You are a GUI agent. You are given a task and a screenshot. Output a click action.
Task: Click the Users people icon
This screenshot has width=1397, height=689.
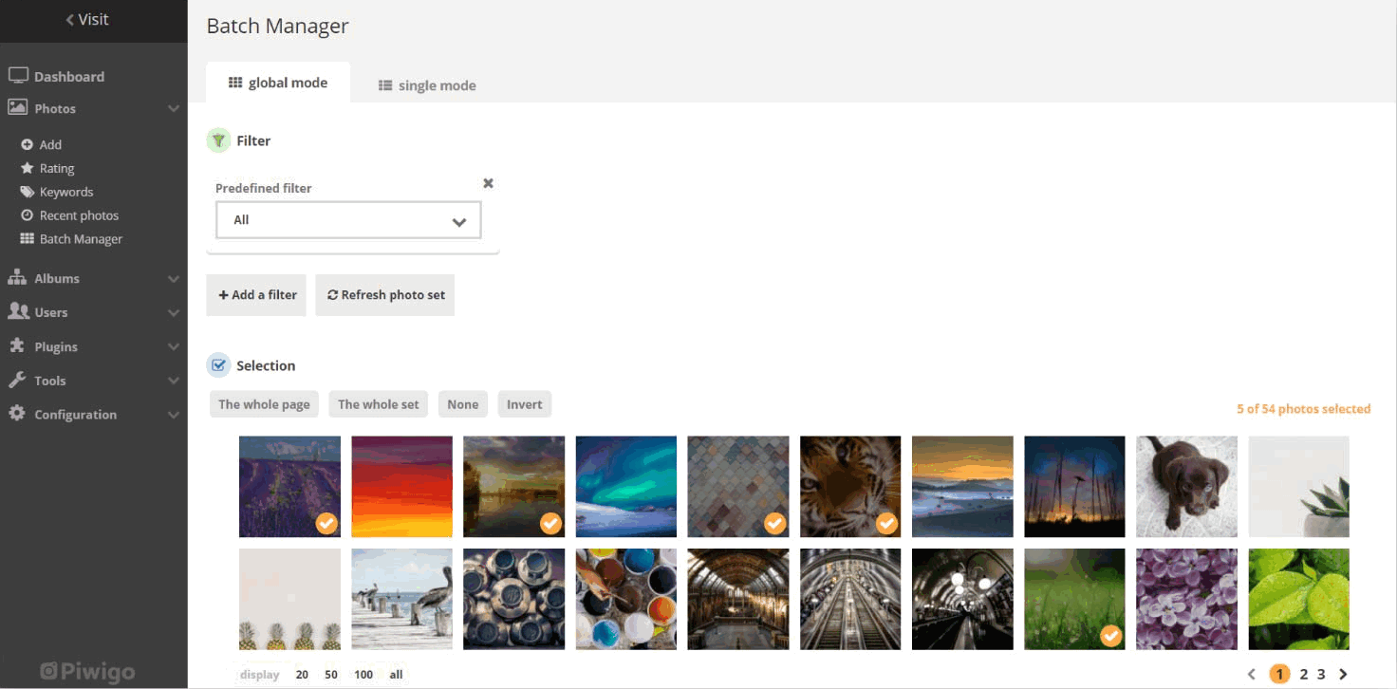coord(17,311)
